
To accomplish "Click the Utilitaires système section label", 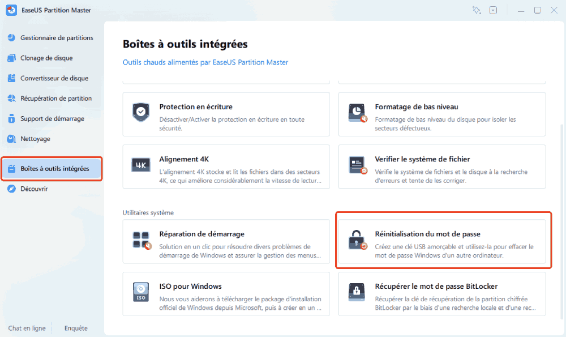I will point(148,213).
